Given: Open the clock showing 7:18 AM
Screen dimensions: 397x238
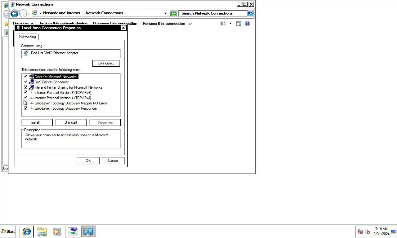Looking at the screenshot, I should (381, 231).
